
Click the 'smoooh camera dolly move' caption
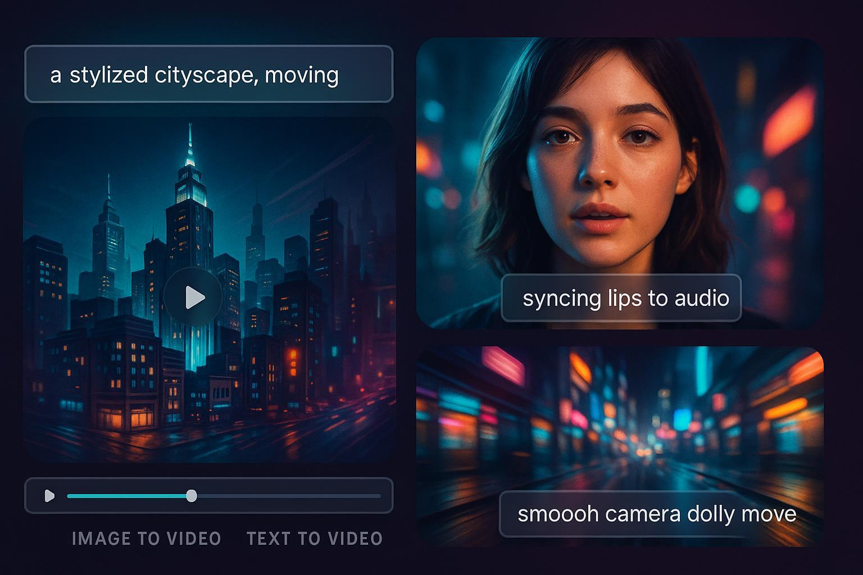click(656, 513)
